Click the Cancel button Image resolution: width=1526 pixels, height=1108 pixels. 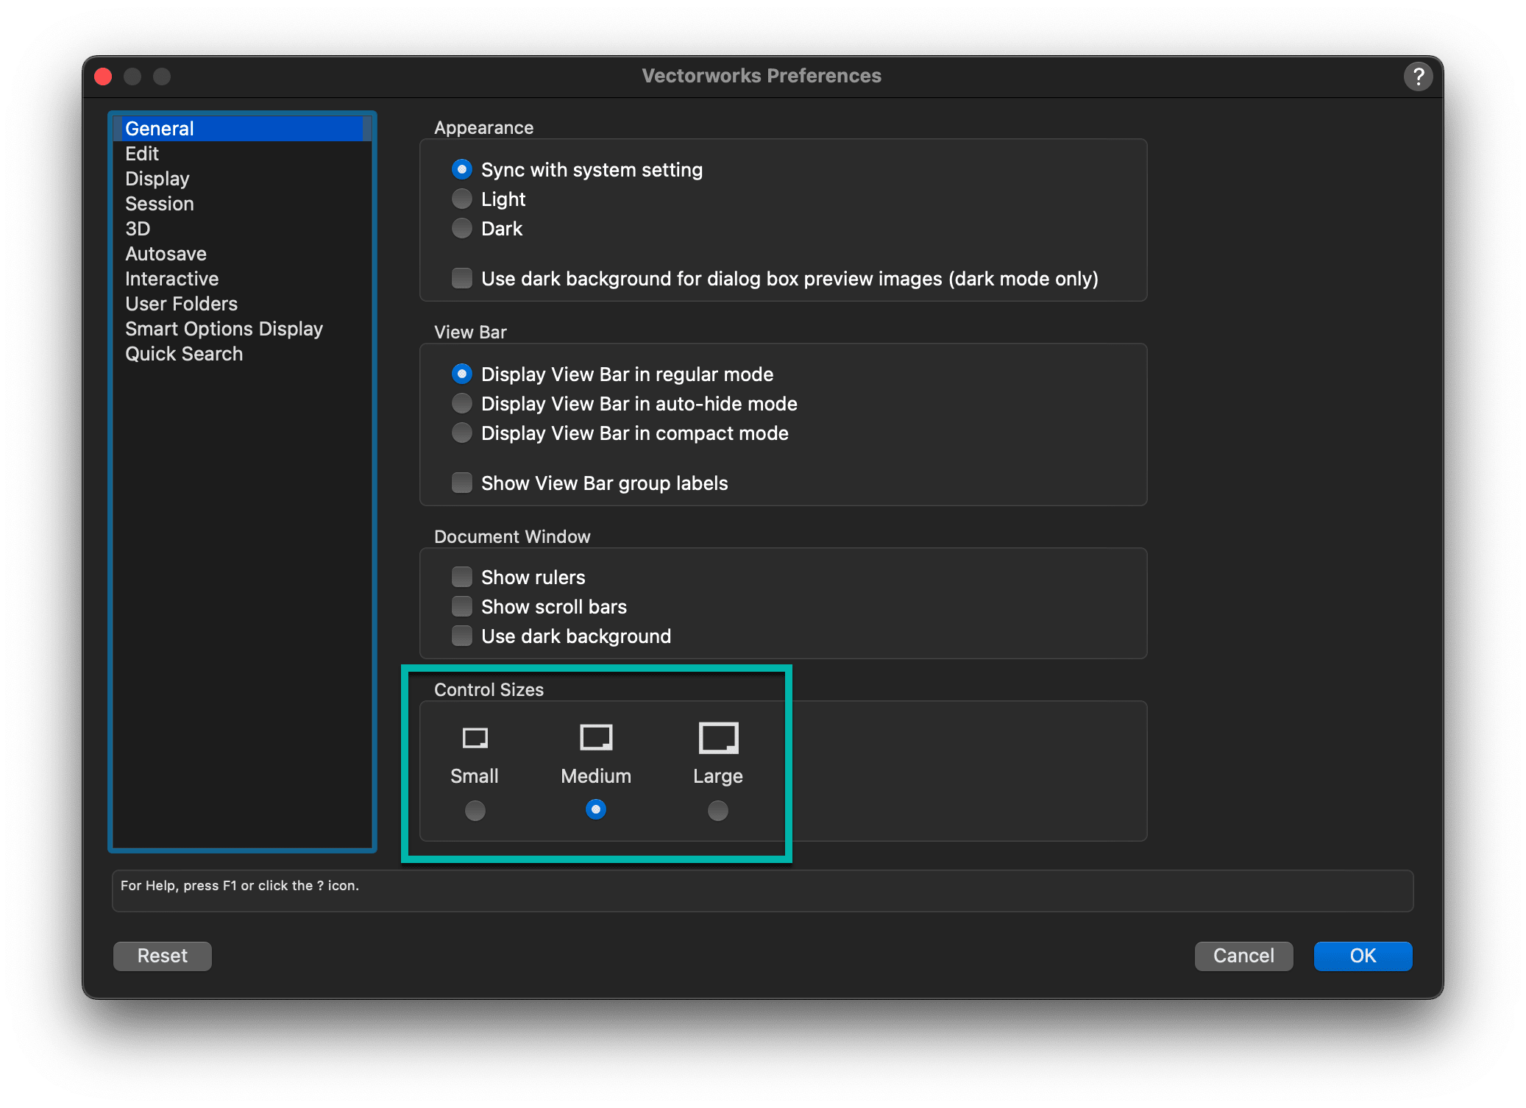coord(1243,956)
